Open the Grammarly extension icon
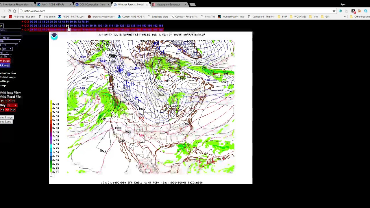The image size is (370, 208). [341, 11]
